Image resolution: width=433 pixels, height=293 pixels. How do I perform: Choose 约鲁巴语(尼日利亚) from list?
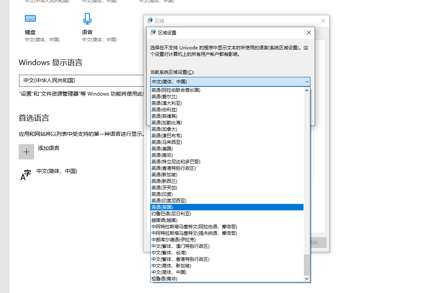click(x=227, y=214)
